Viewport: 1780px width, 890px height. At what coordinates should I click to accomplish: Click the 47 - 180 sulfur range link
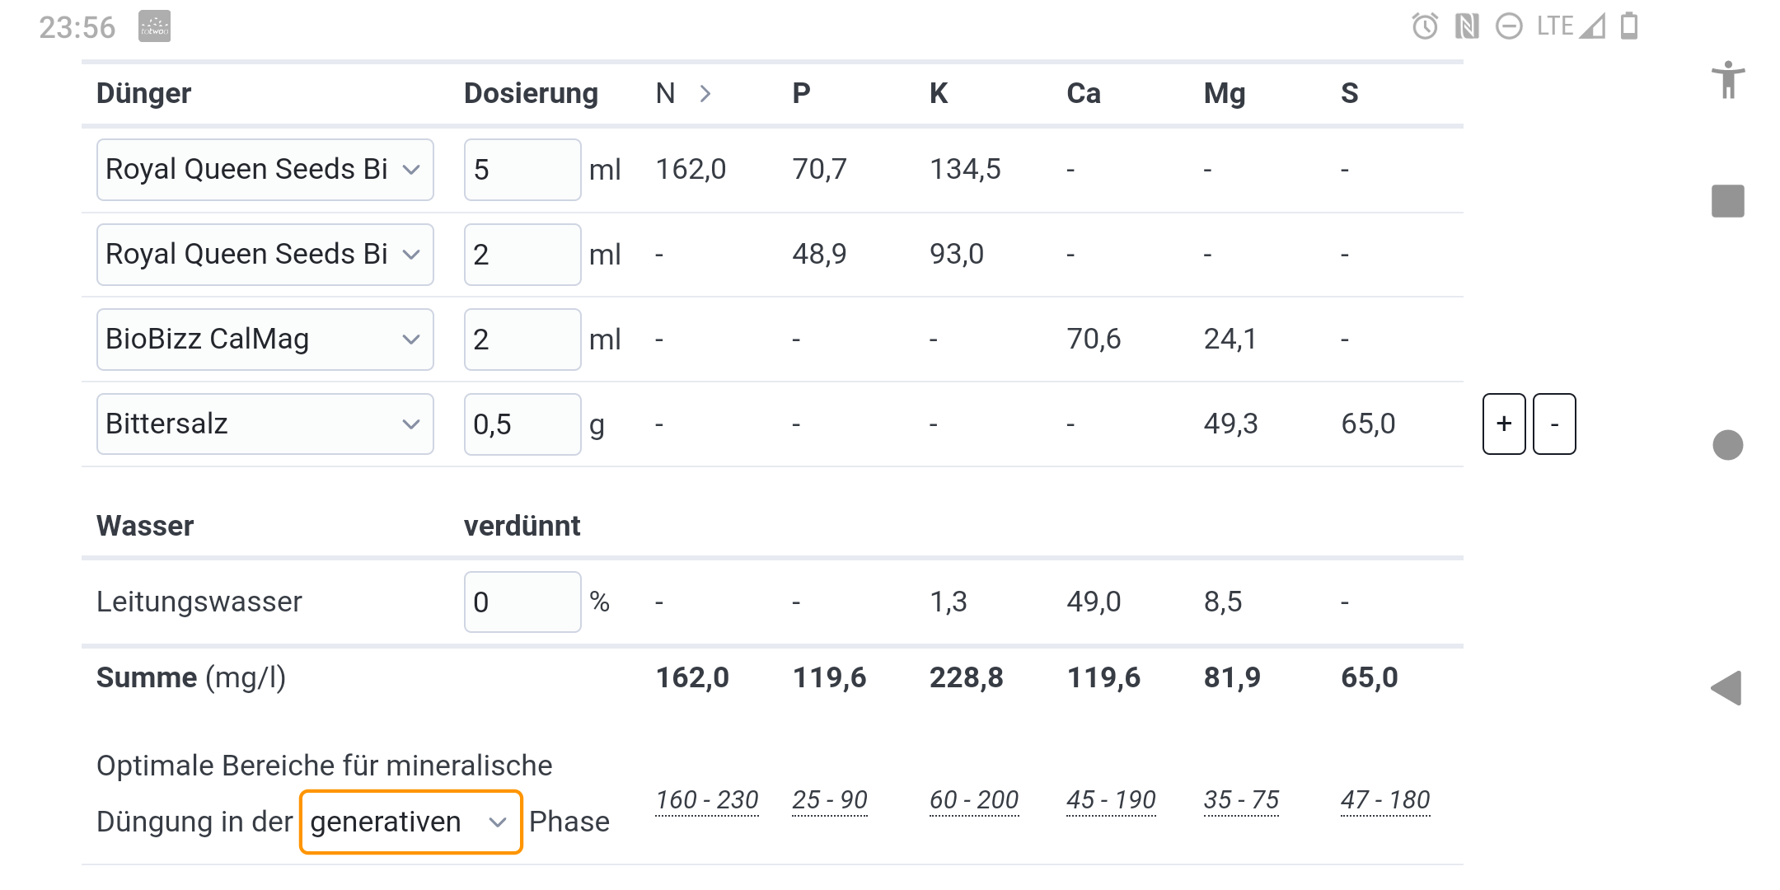click(x=1385, y=800)
